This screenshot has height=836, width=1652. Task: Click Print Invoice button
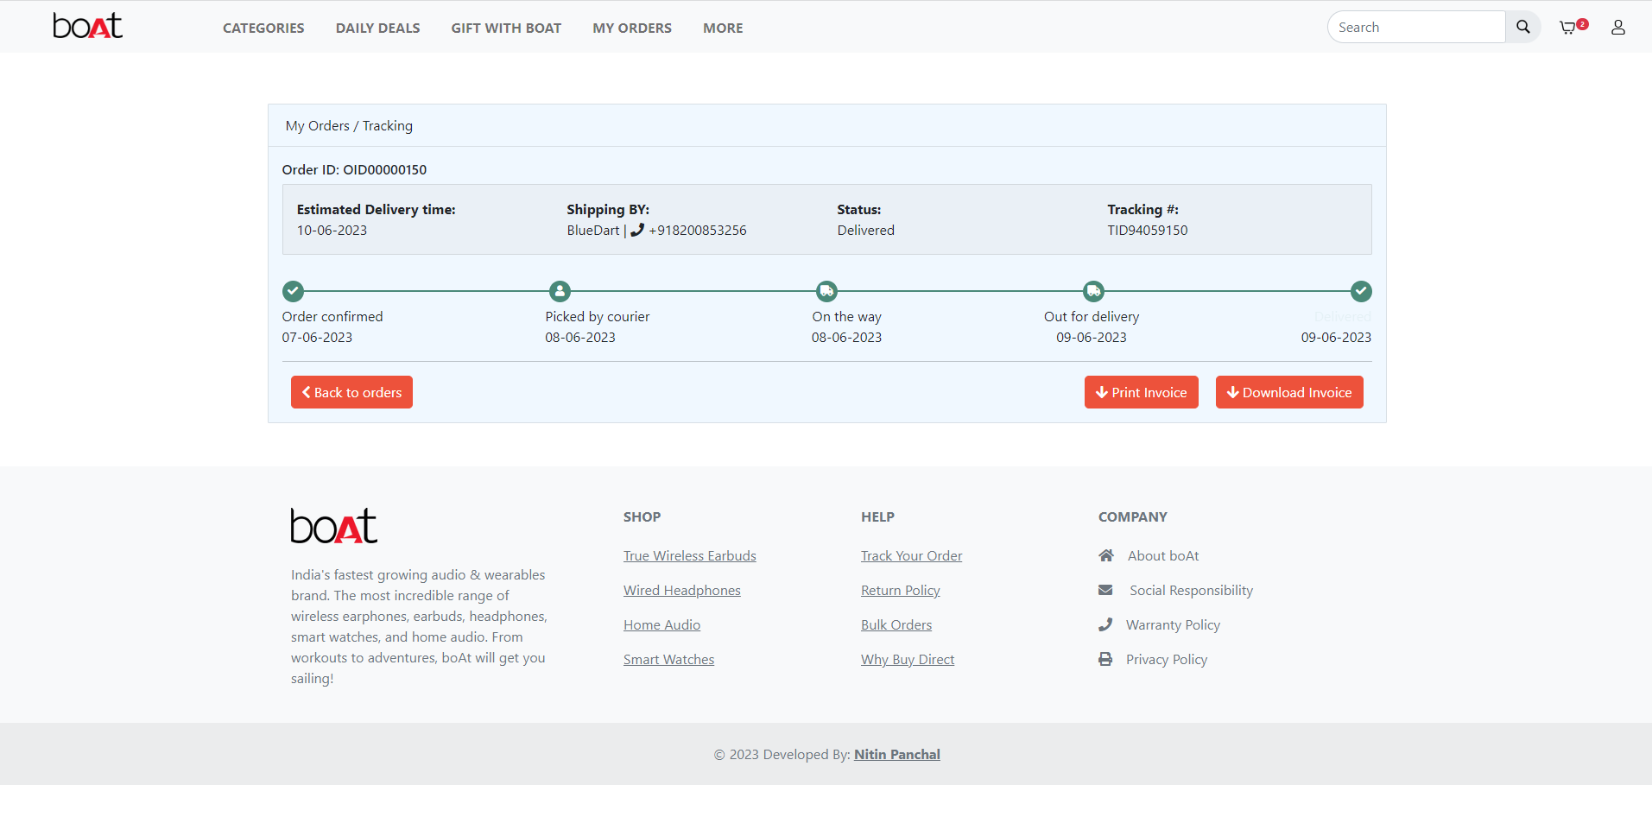point(1142,392)
